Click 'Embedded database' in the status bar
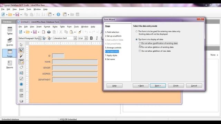The image size is (221, 124). coord(10,120)
